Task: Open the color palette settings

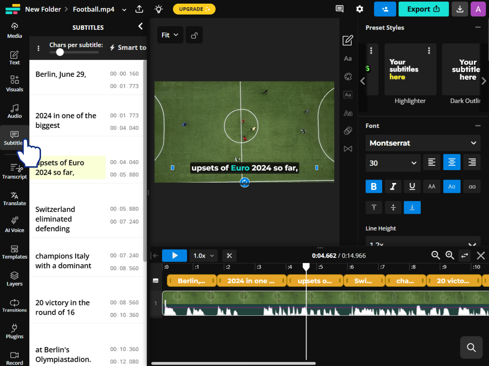Action: 348,76
